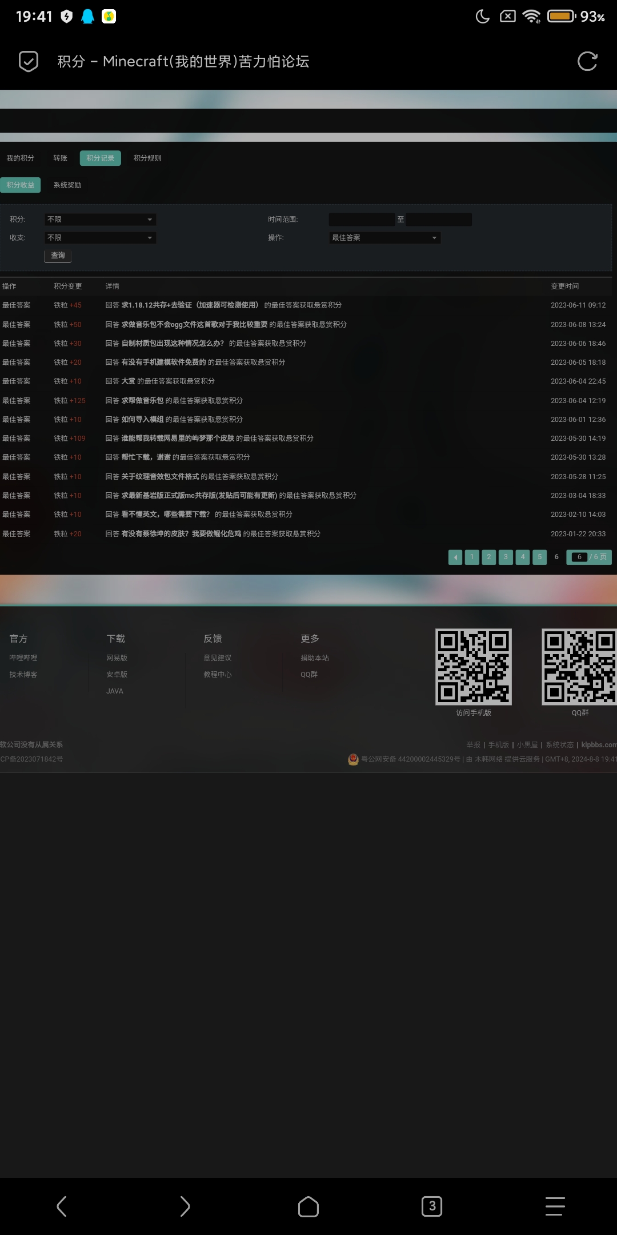This screenshot has width=617, height=1235.
Task: Open the 收支 dropdown set to 不限
Action: point(100,238)
